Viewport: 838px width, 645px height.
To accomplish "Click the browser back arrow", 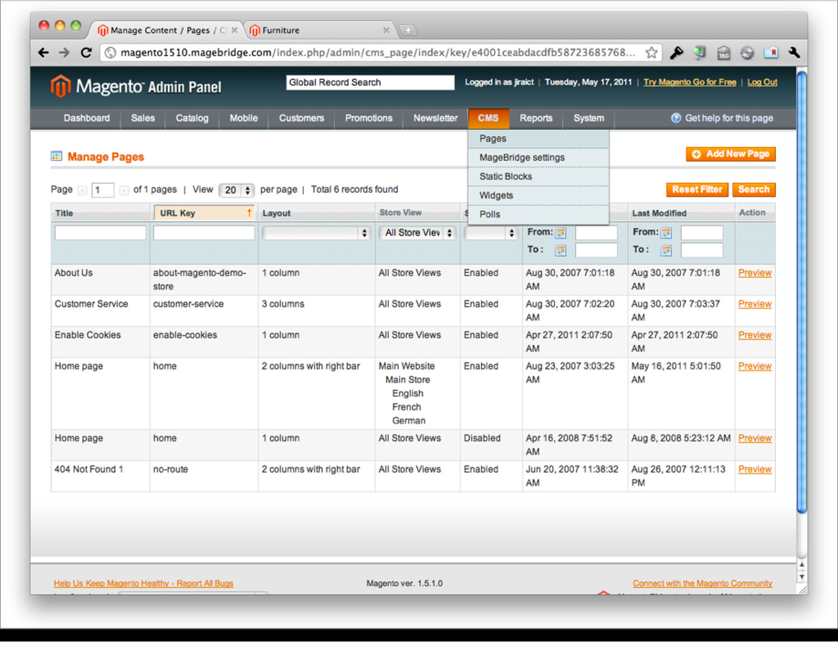I will [43, 53].
